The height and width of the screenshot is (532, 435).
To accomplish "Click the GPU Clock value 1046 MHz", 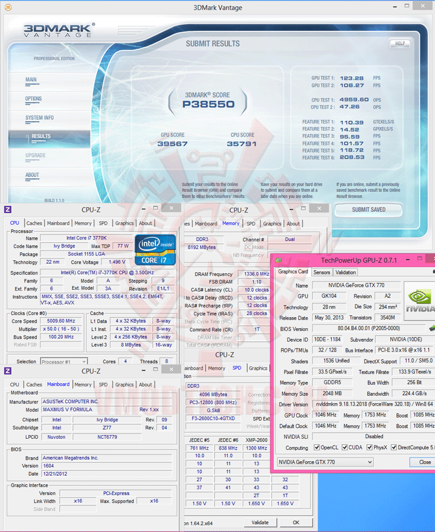I will (325, 415).
